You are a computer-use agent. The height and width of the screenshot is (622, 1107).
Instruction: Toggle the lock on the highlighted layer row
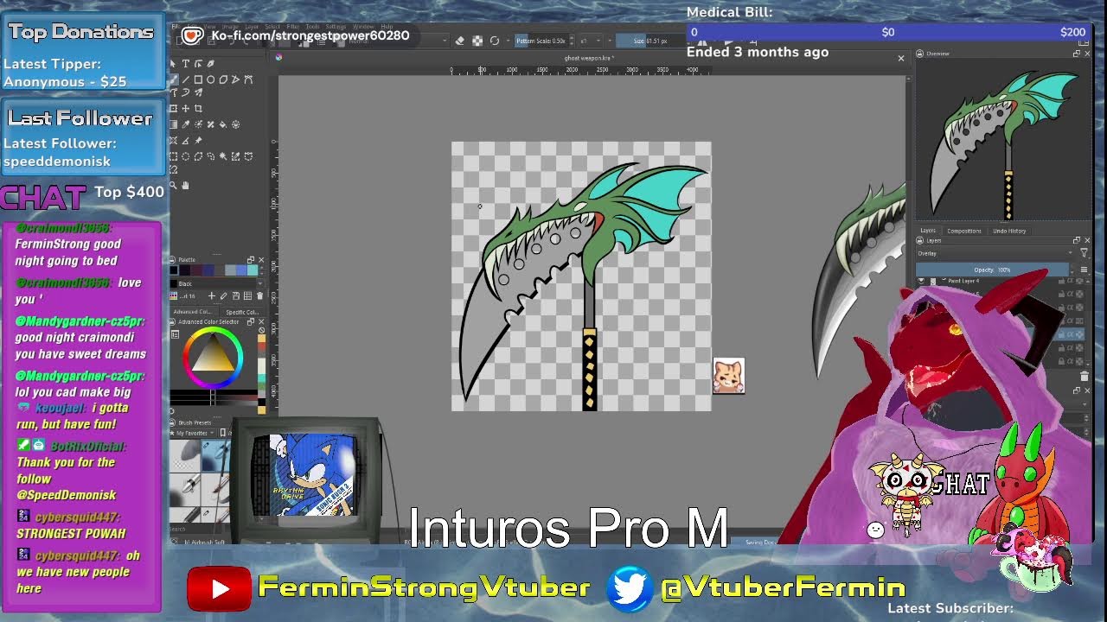point(1061,334)
